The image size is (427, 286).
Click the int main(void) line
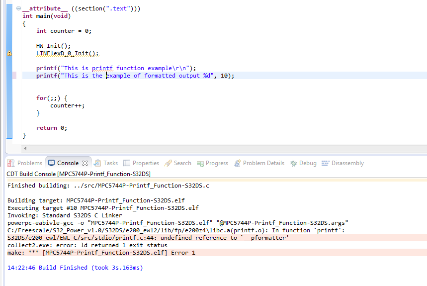(47, 16)
